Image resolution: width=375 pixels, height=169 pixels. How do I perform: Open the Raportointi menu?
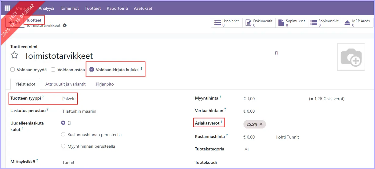point(117,8)
